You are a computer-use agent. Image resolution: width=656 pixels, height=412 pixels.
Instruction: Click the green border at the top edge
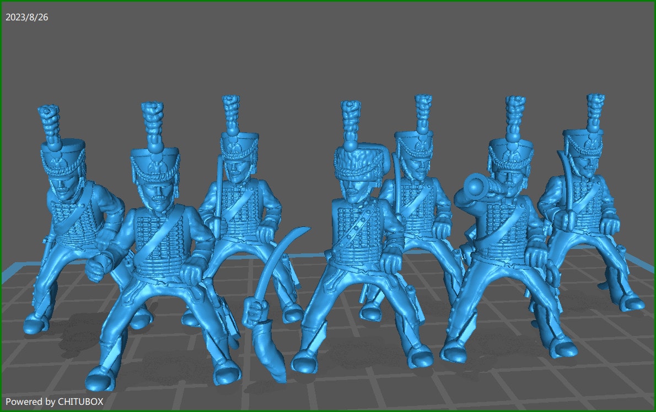click(x=328, y=2)
